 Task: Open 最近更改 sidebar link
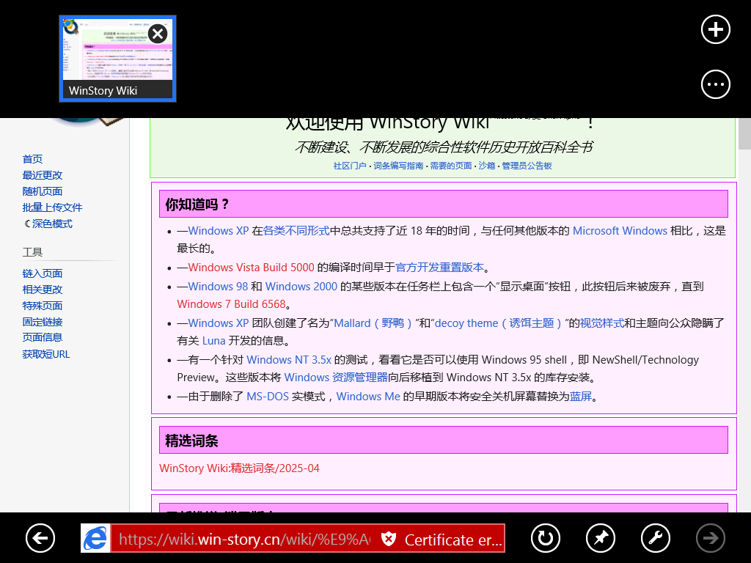[x=42, y=175]
